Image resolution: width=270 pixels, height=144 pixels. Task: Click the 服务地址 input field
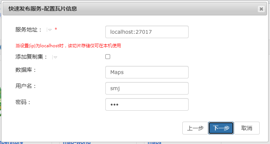click(147, 32)
